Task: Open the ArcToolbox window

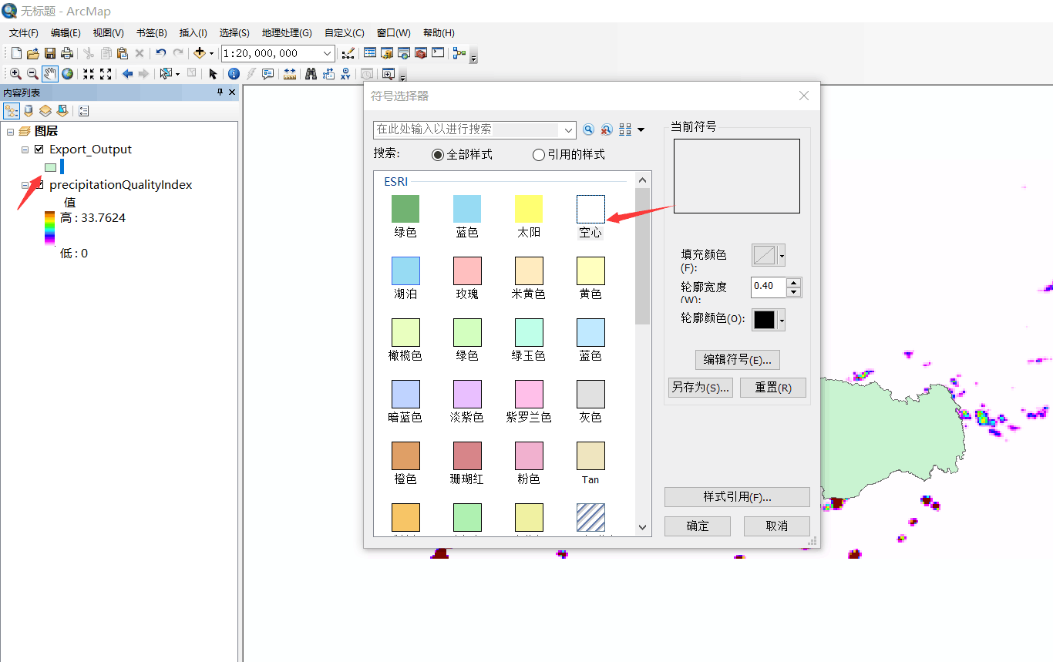Action: (420, 52)
